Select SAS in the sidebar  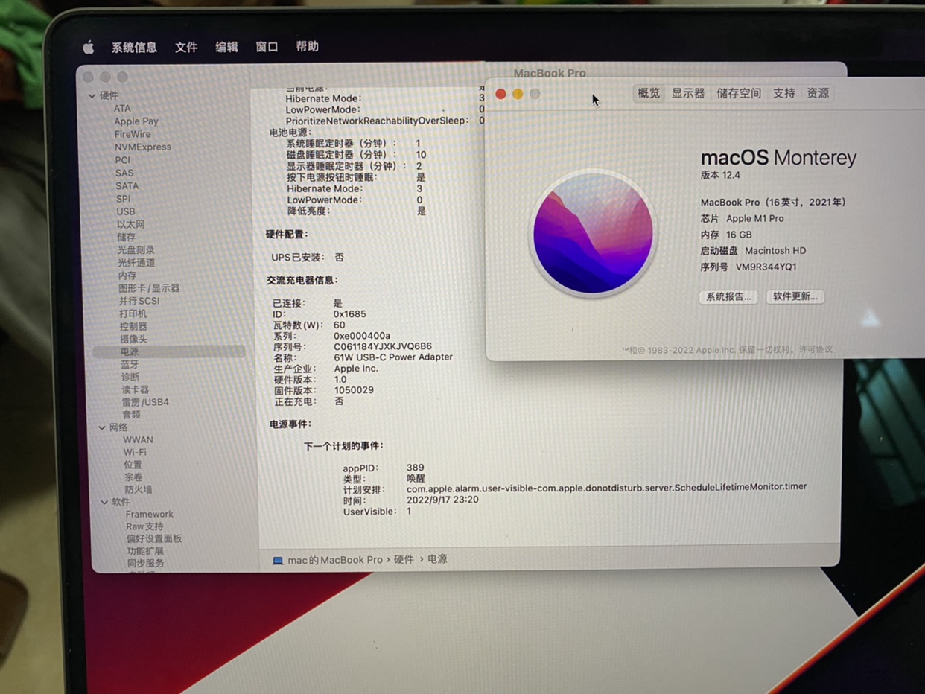coord(124,173)
